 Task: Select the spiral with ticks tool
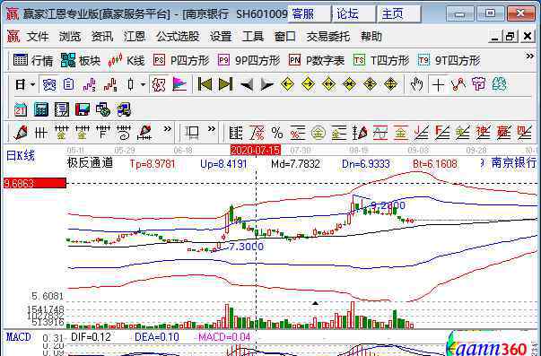click(124, 133)
